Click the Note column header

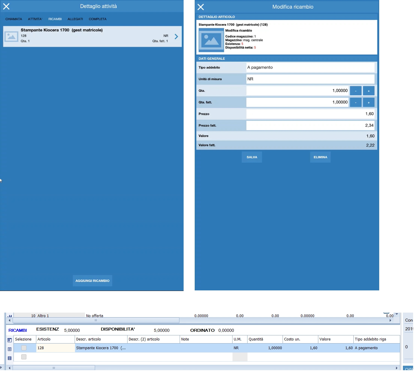click(206, 339)
